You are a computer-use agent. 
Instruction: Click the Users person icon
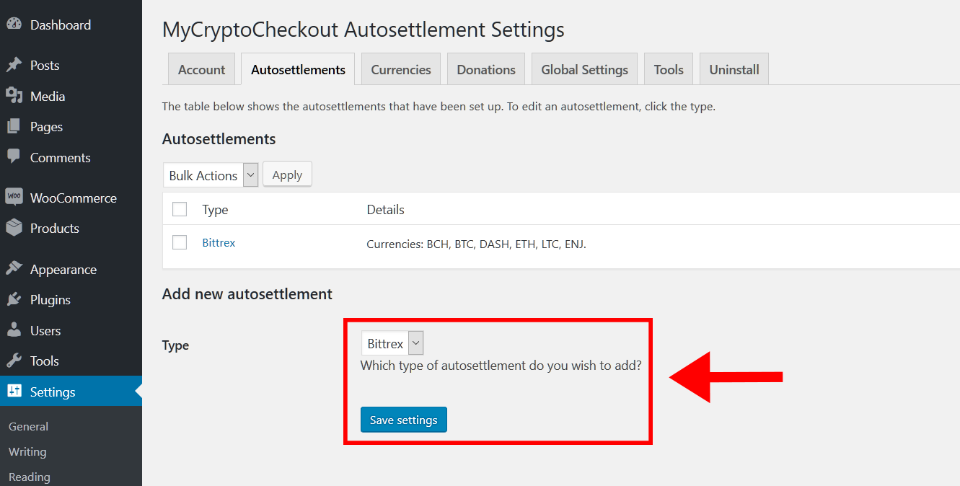(x=14, y=330)
